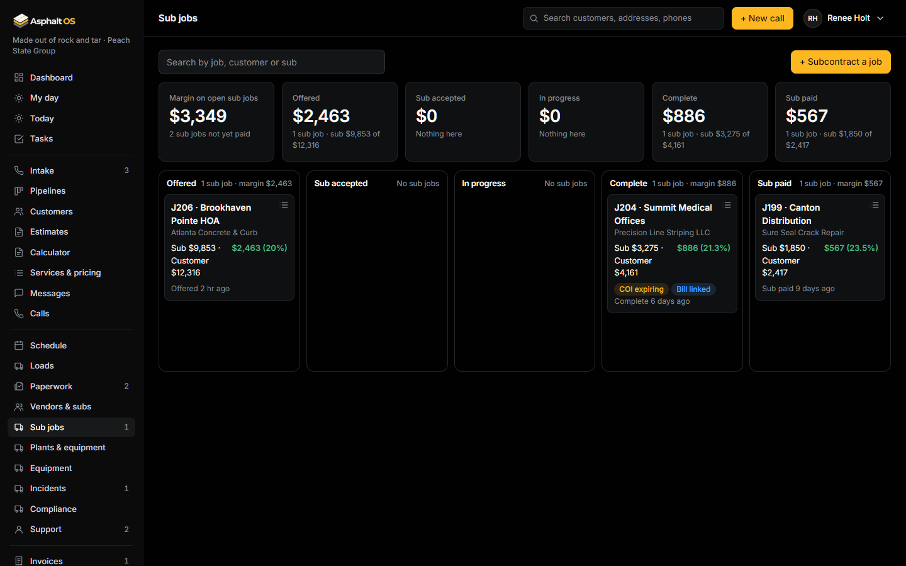Click the Bill linked badge
The width and height of the screenshot is (906, 566).
(693, 289)
